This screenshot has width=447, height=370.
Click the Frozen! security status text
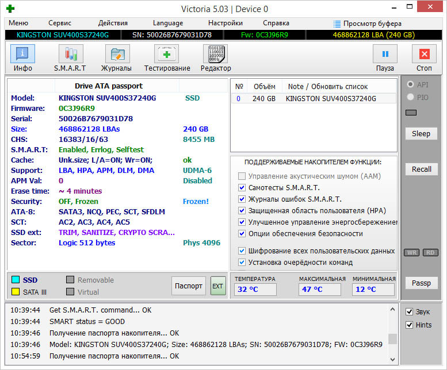pos(196,202)
